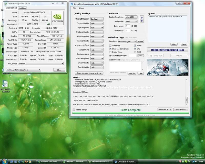Expand the Shaders Quality dropdown
This screenshot has height=164, width=205.
click(97, 41)
